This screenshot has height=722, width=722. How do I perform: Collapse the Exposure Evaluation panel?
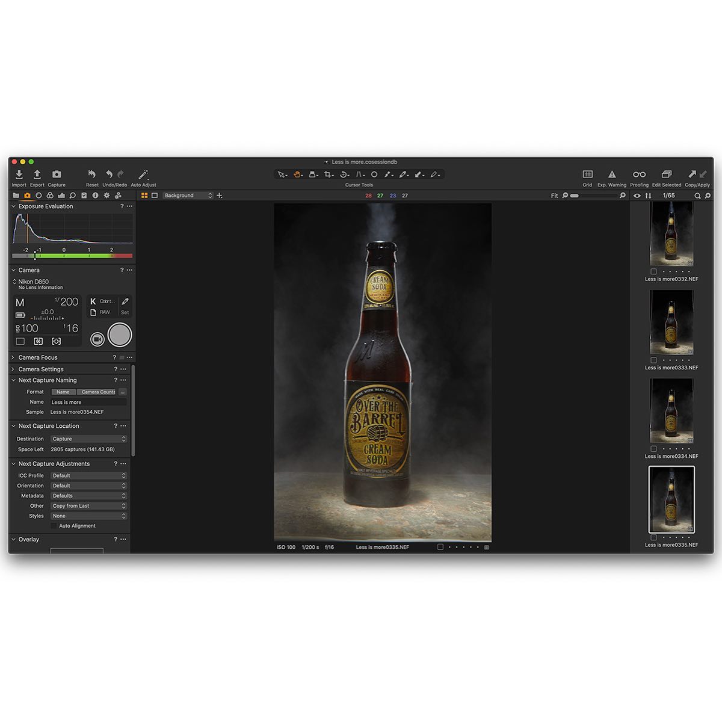pos(14,206)
